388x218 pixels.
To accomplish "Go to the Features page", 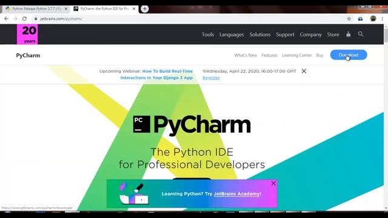I will pyautogui.click(x=269, y=55).
